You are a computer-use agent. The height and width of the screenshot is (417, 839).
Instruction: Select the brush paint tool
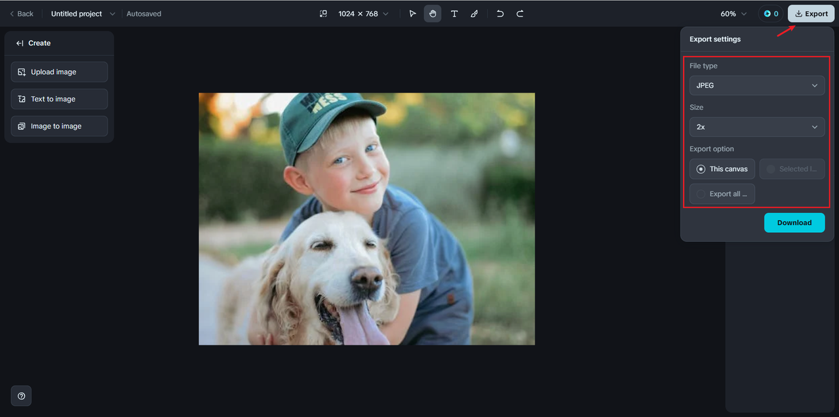coord(474,14)
